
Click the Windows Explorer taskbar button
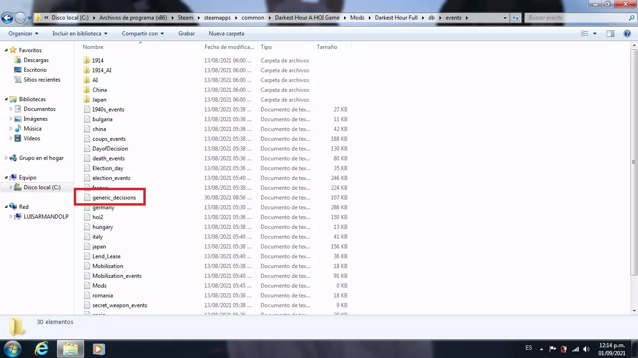click(x=71, y=349)
